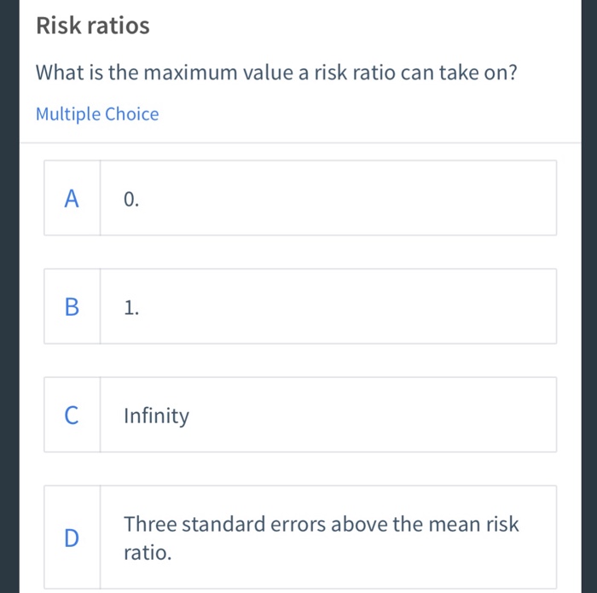The width and height of the screenshot is (597, 593).
Task: Click empty space in option C's answer box
Action: [x=384, y=416]
